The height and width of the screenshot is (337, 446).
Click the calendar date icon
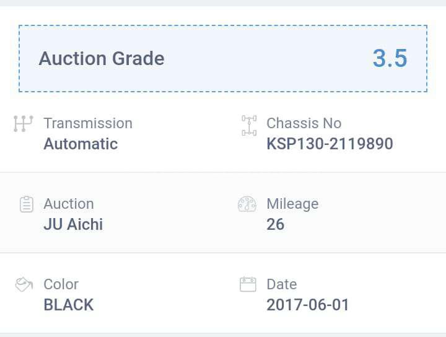pos(248,284)
